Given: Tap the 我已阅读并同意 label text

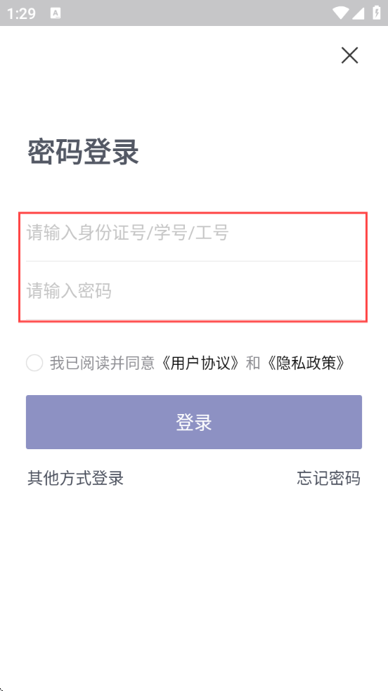Looking at the screenshot, I should tap(102, 363).
